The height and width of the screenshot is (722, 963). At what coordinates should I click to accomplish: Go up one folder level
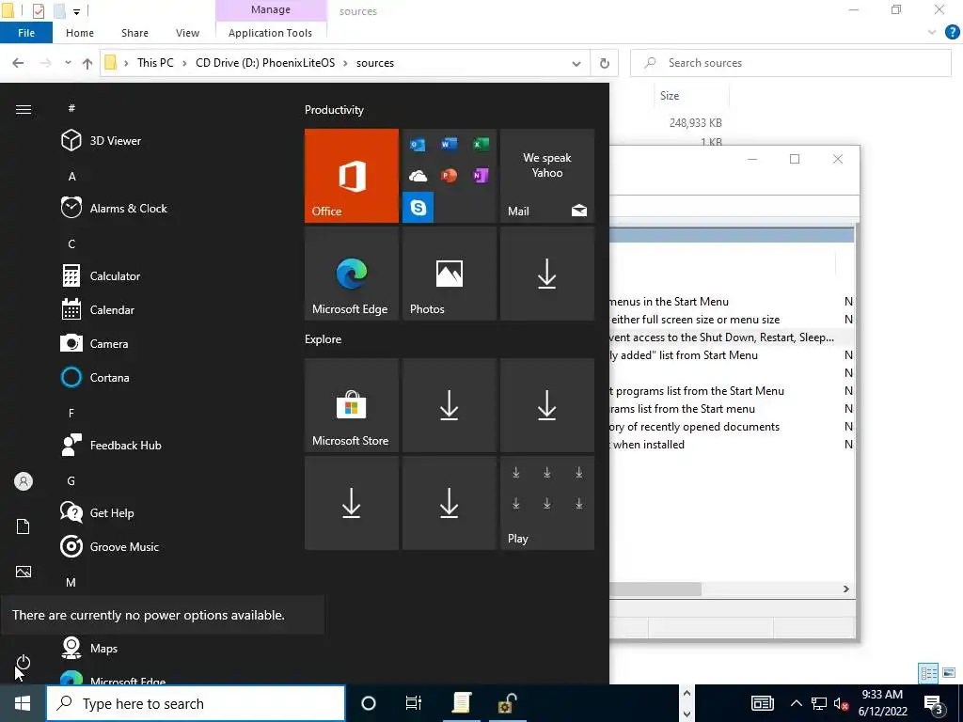point(87,63)
